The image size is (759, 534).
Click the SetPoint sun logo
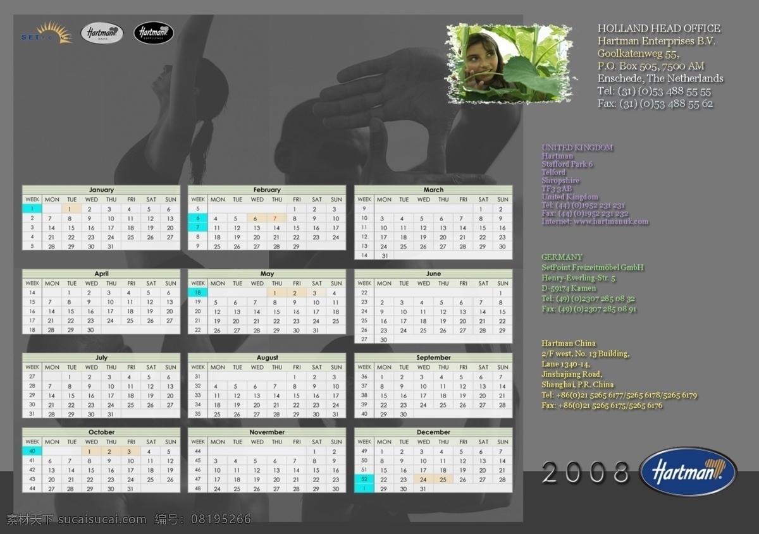click(47, 33)
